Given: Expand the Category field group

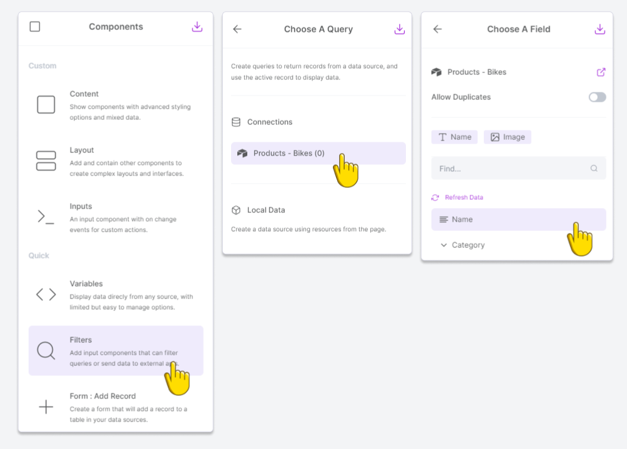Looking at the screenshot, I should (443, 245).
